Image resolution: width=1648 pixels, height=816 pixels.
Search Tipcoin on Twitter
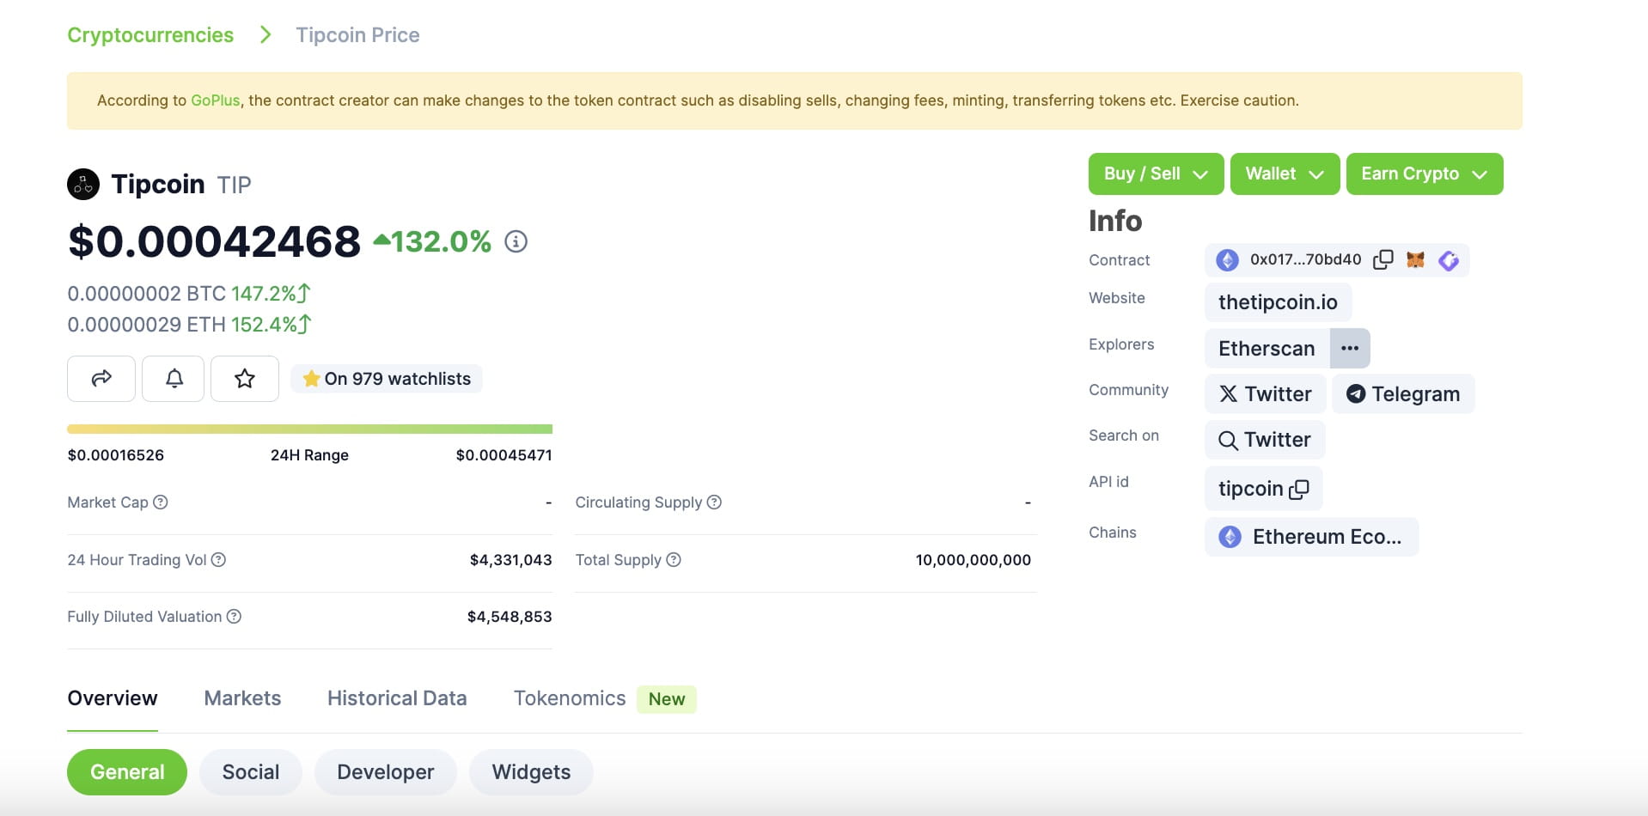[x=1264, y=439]
